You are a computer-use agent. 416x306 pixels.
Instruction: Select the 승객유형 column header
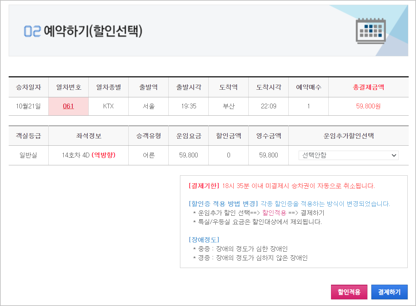pos(149,136)
